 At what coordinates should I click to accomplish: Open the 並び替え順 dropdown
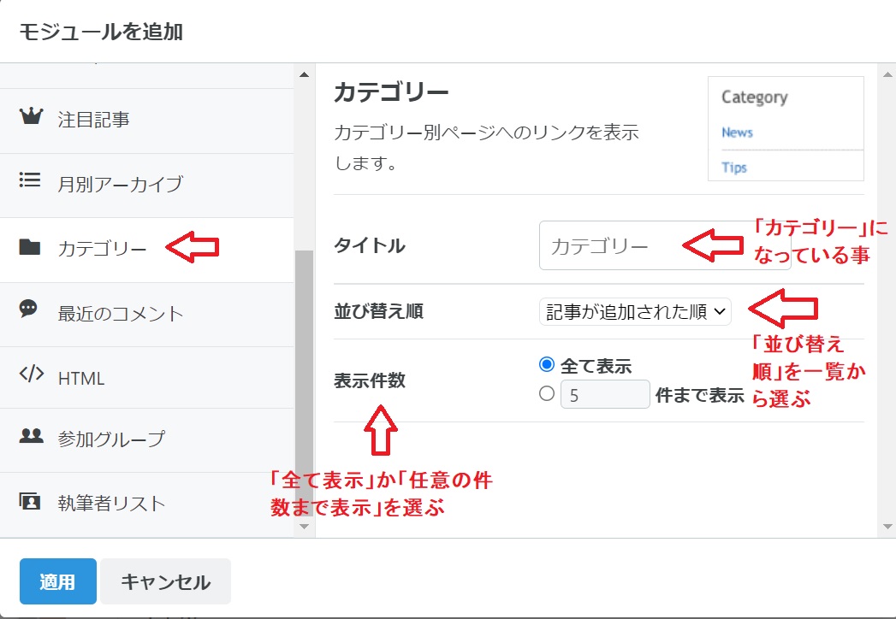pyautogui.click(x=635, y=311)
